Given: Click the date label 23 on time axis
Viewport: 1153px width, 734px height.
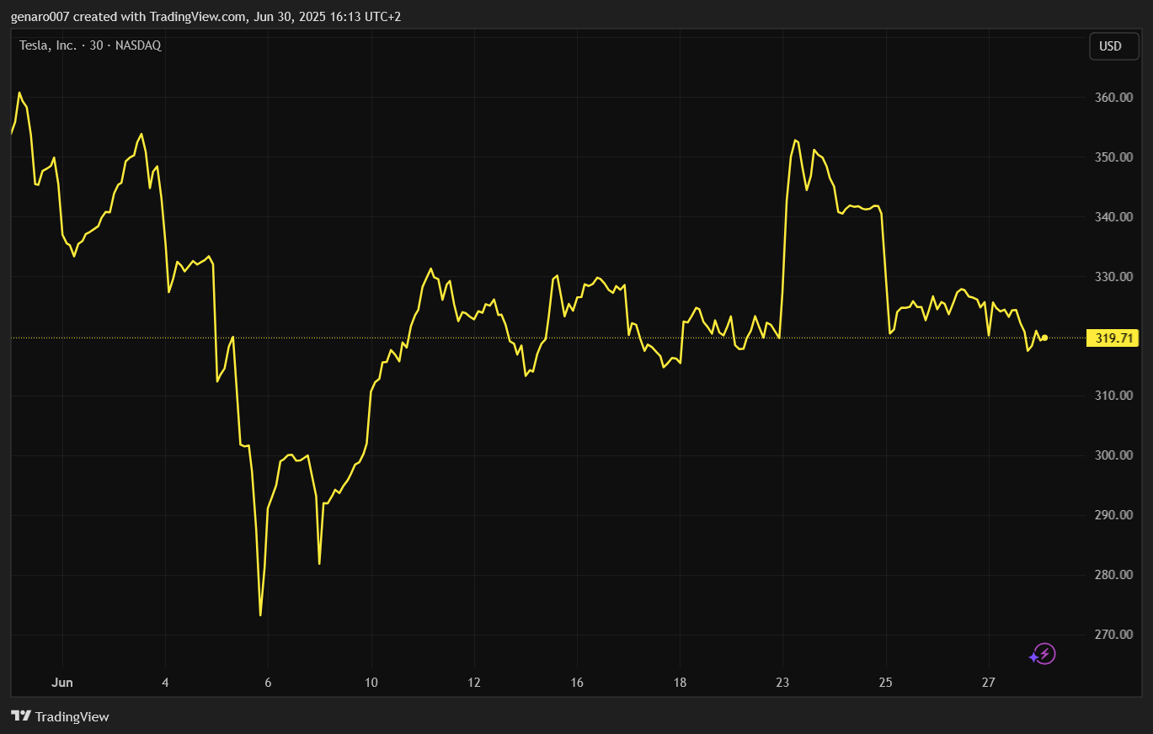Looking at the screenshot, I should [782, 682].
